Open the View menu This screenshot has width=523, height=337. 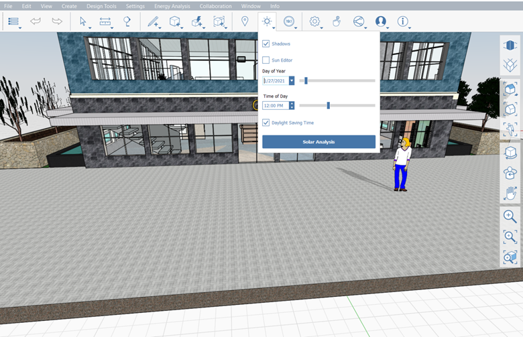[46, 6]
